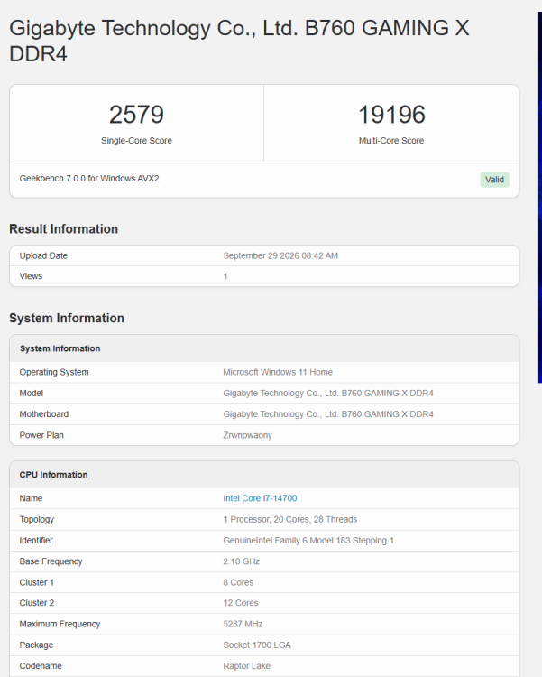Click the Model row label
542x677 pixels.
point(32,394)
